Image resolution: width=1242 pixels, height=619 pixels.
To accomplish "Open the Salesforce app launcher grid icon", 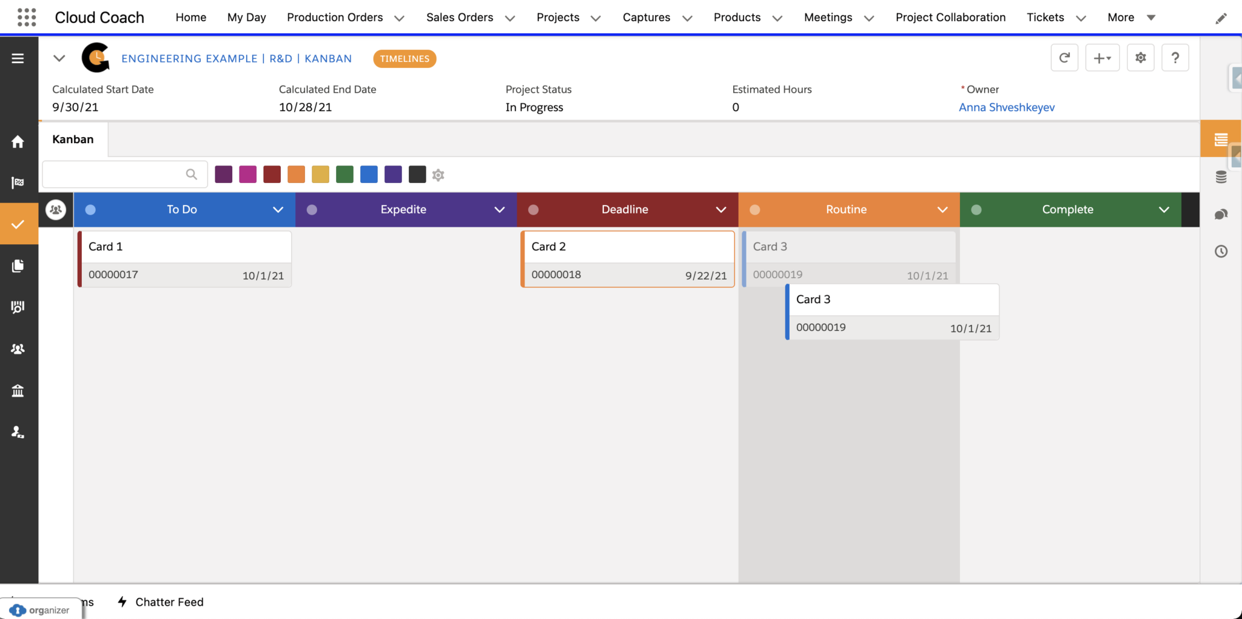I will [27, 16].
